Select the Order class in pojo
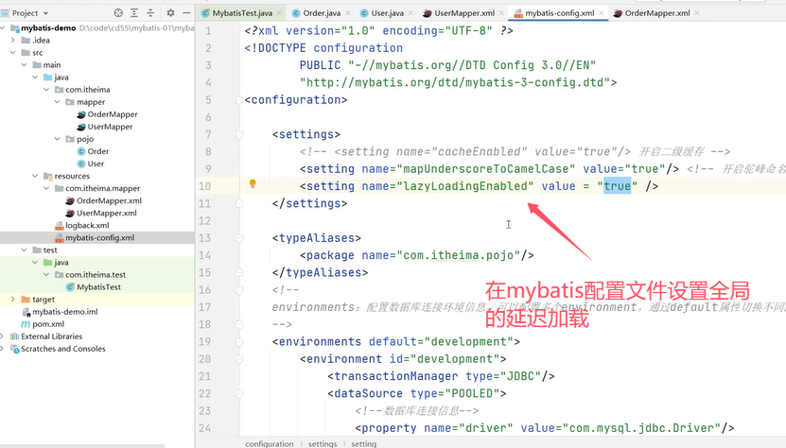The image size is (786, 448). click(x=97, y=151)
